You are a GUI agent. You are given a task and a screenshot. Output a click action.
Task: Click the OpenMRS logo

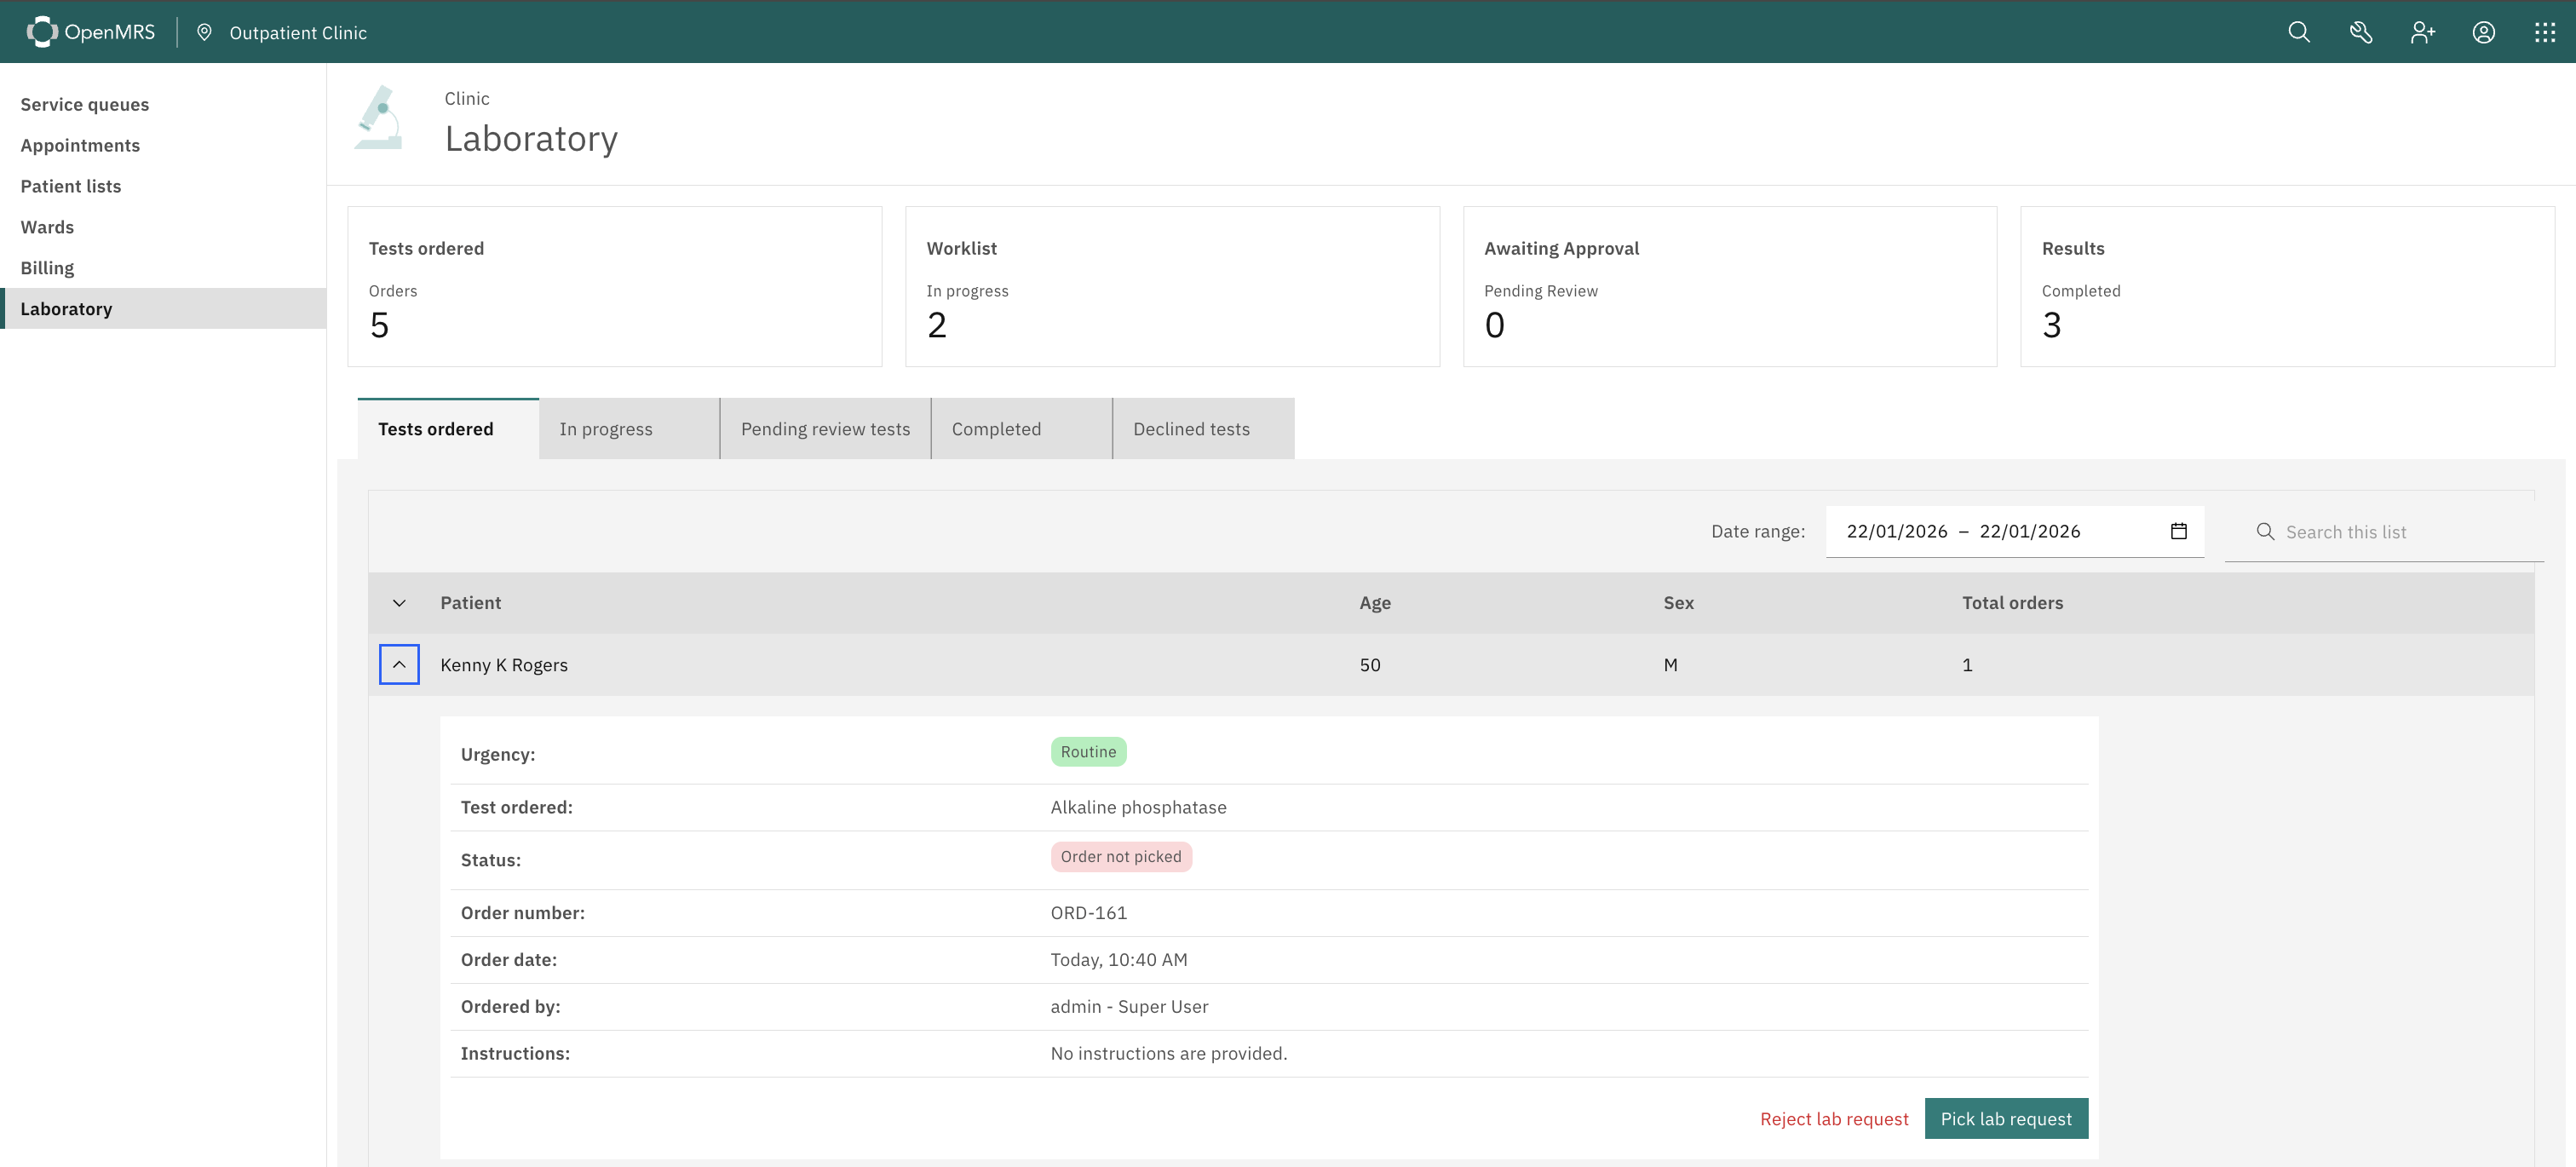(90, 32)
